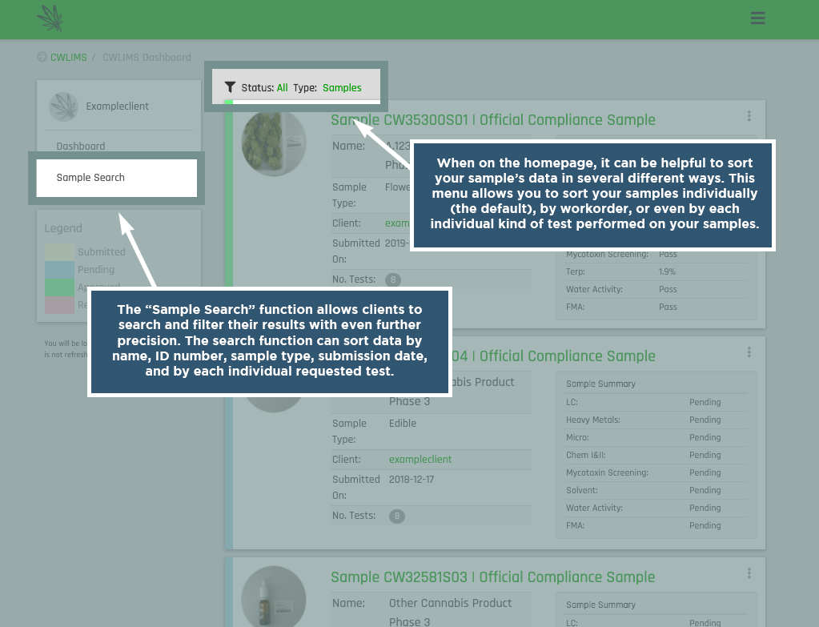Open options menu for sample CW35300S01
This screenshot has height=627, width=819.
(749, 116)
